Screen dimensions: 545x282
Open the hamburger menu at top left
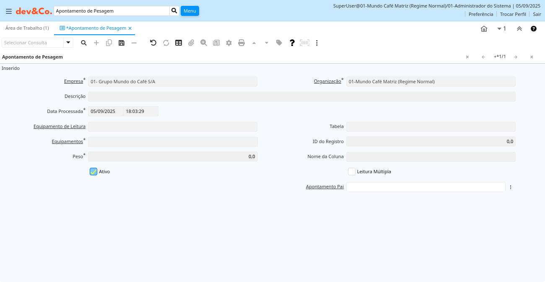coord(9,11)
